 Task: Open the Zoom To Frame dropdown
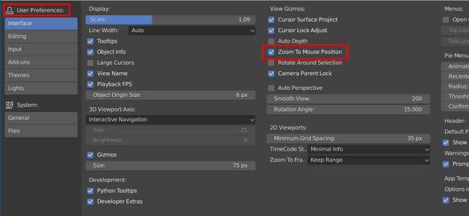point(369,160)
